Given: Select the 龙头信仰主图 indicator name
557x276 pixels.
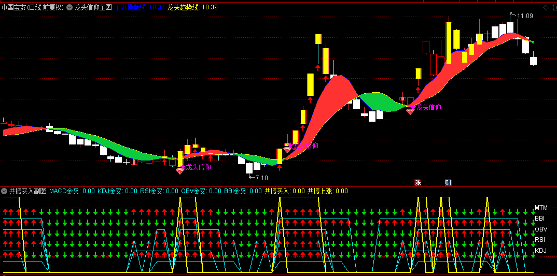Looking at the screenshot, I should coord(93,7).
